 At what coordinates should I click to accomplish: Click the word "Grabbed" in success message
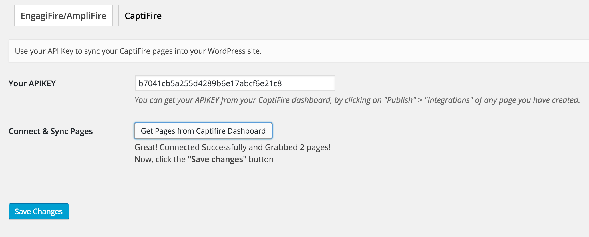(x=281, y=147)
